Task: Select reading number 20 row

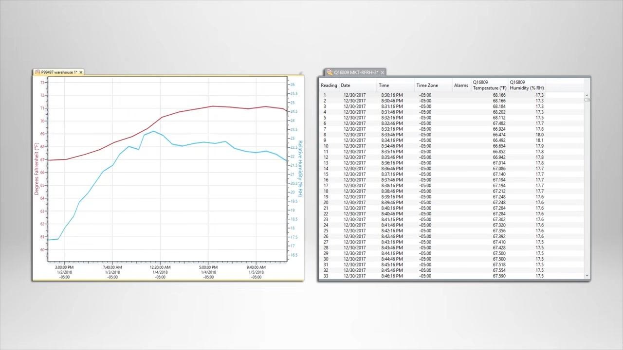Action: pos(452,203)
